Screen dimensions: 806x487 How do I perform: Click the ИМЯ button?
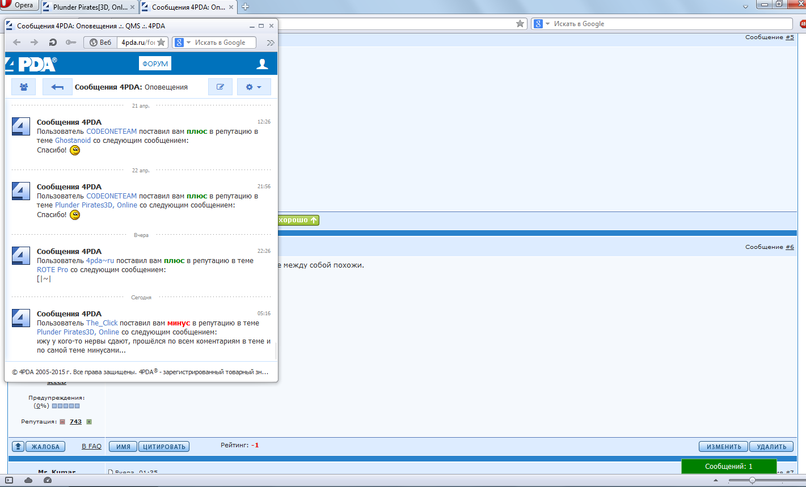(x=123, y=447)
